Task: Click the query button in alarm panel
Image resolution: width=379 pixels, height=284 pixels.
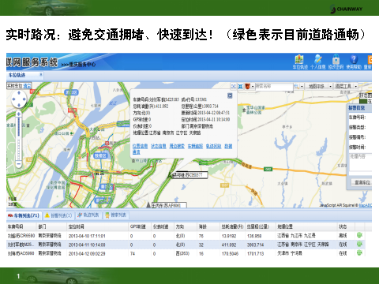Action: pyautogui.click(x=362, y=182)
